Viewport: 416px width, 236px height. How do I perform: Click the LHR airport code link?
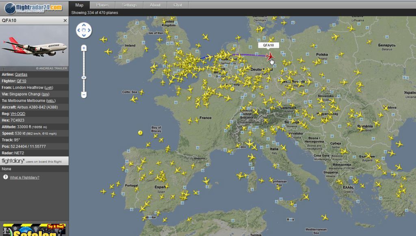pyautogui.click(x=49, y=87)
